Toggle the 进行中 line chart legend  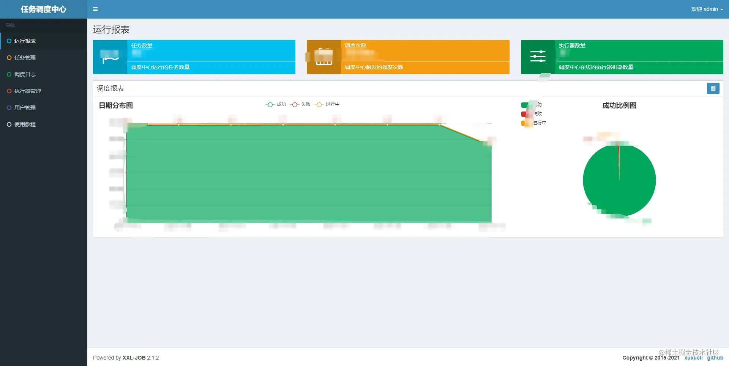click(x=327, y=104)
